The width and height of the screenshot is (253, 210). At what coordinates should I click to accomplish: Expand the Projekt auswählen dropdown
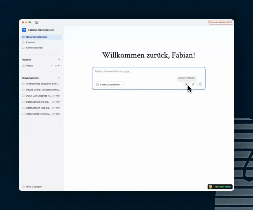tap(110, 84)
